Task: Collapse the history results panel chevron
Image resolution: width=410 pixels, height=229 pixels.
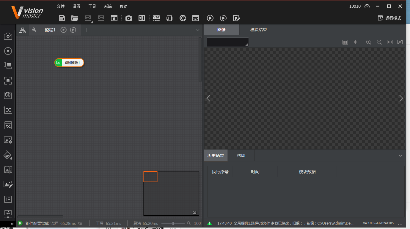Action: [x=400, y=155]
